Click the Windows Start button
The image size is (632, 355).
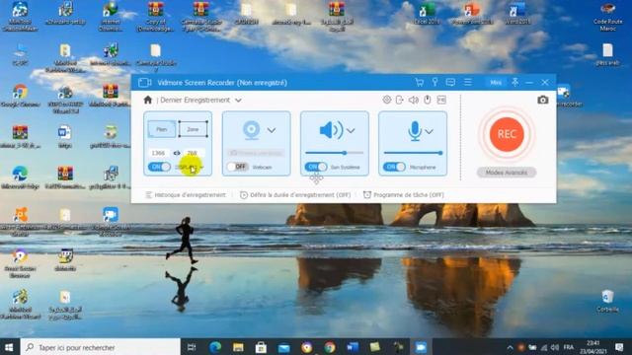click(9, 347)
